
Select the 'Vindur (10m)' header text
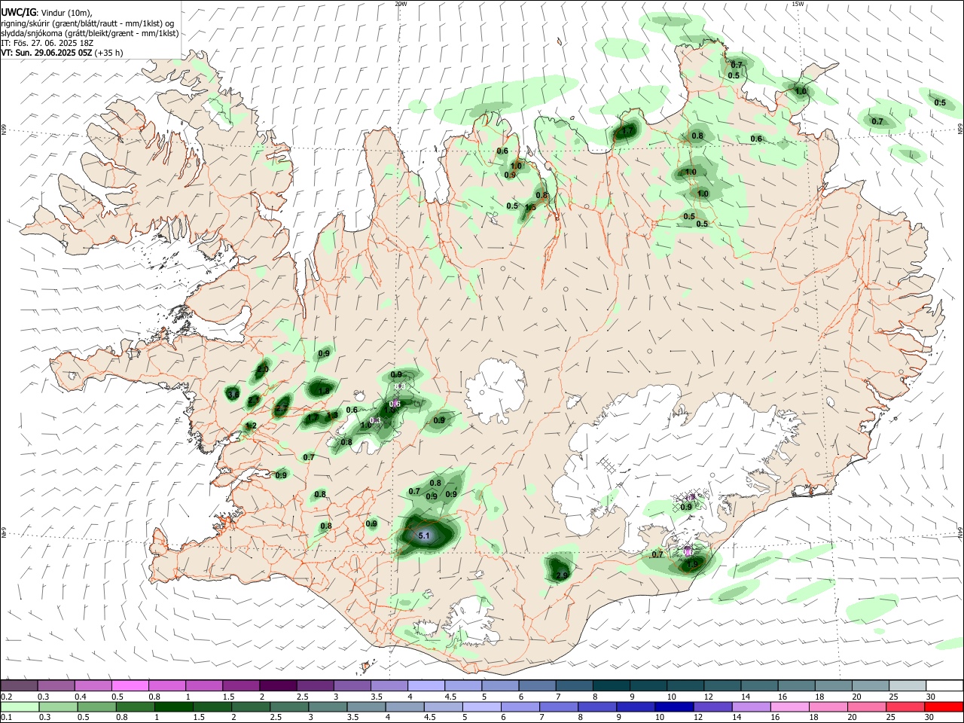click(x=66, y=13)
